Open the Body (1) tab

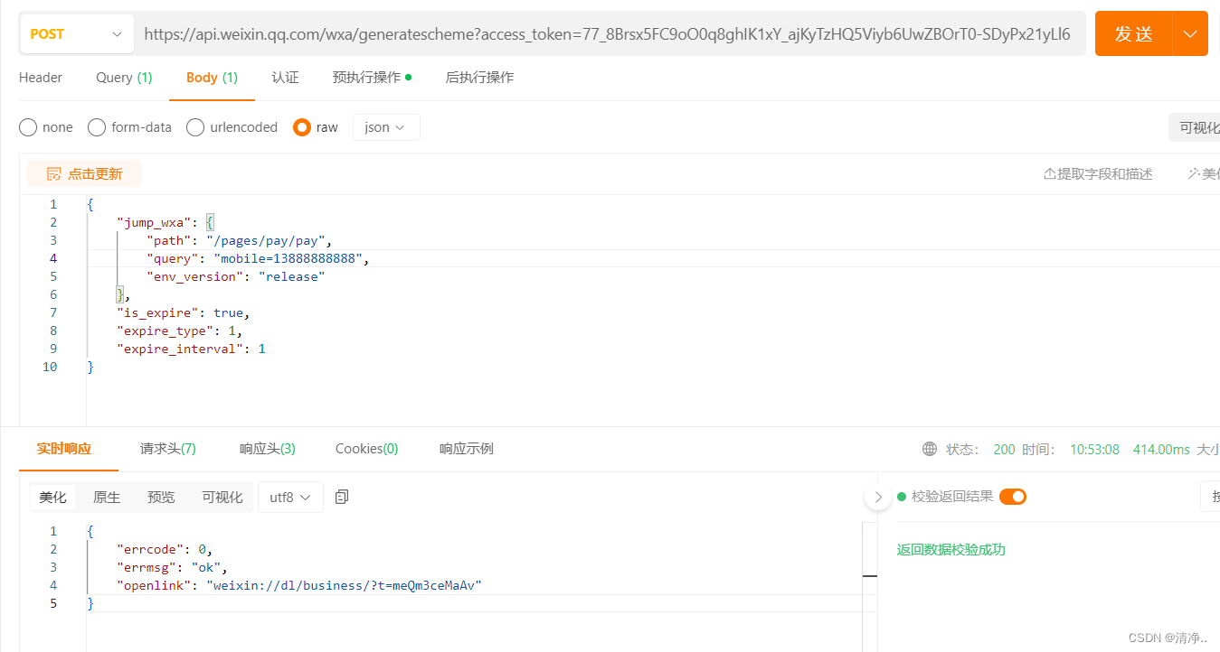point(212,78)
